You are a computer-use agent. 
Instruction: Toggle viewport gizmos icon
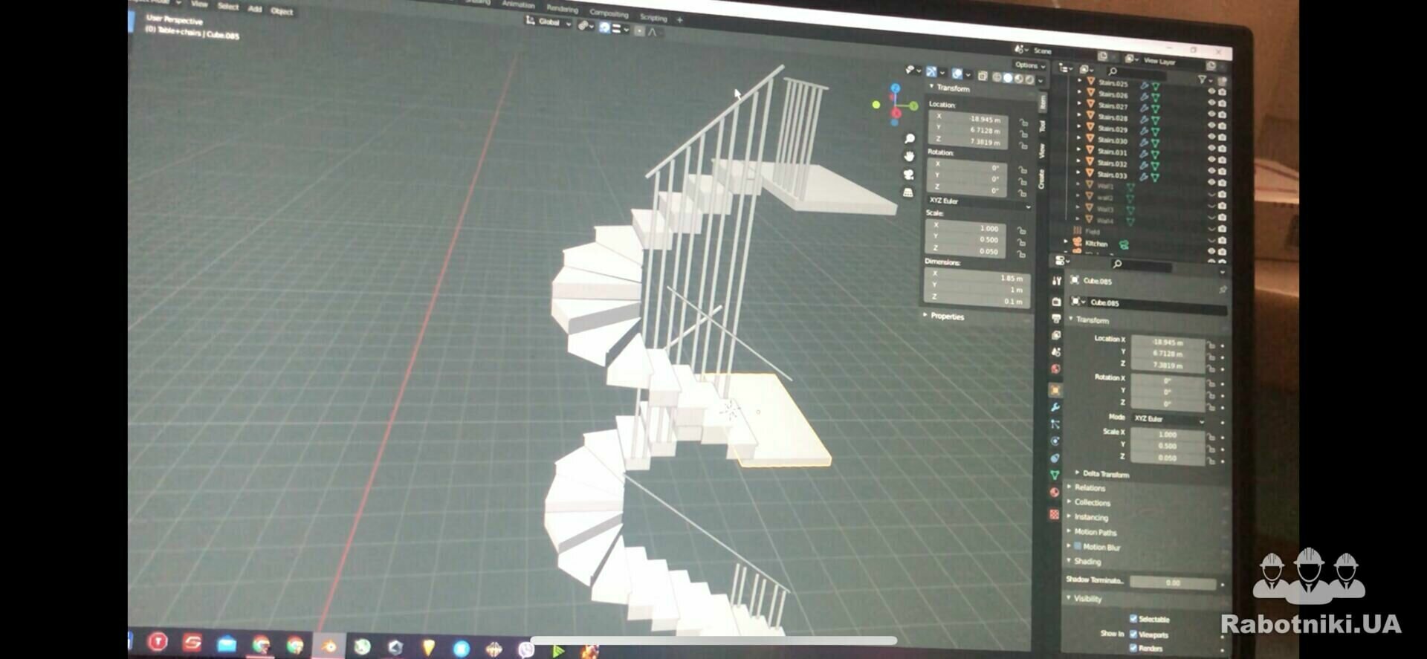(931, 72)
